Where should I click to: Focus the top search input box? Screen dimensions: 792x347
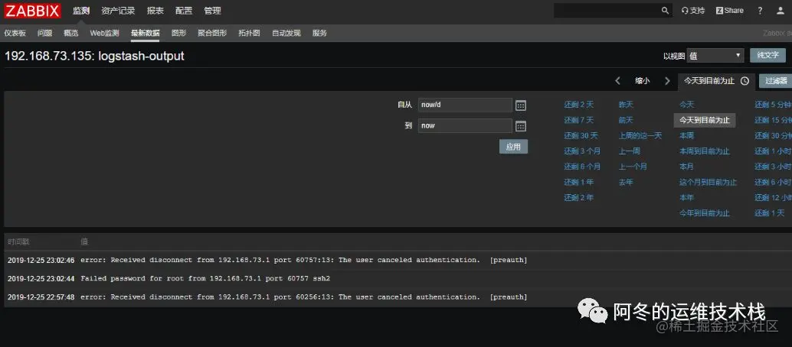coord(607,11)
